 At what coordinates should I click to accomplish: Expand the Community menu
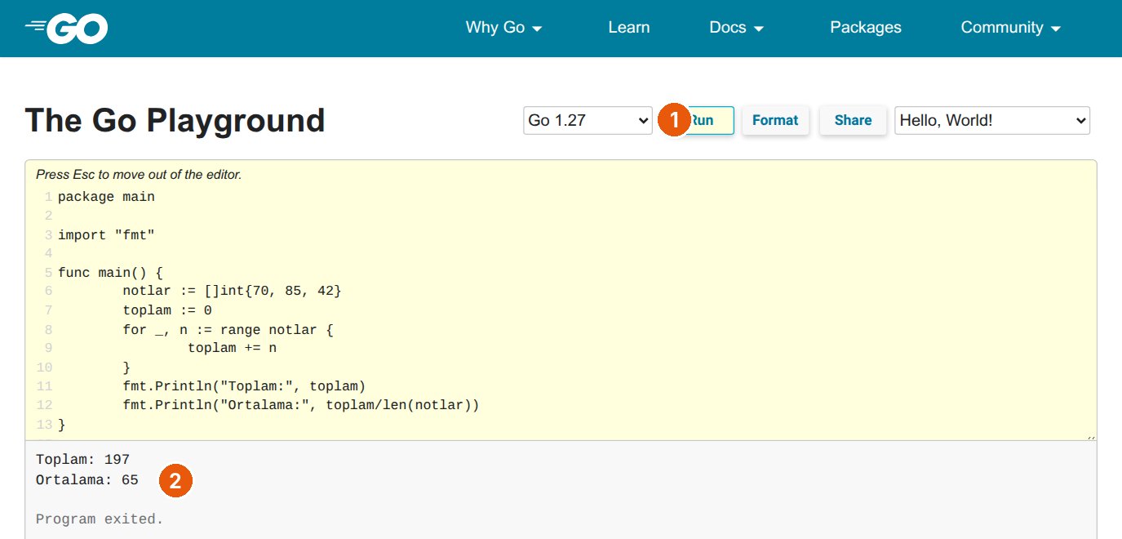pyautogui.click(x=1010, y=28)
